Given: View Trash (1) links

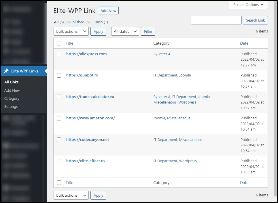Looking at the screenshot, I should coord(101,22).
